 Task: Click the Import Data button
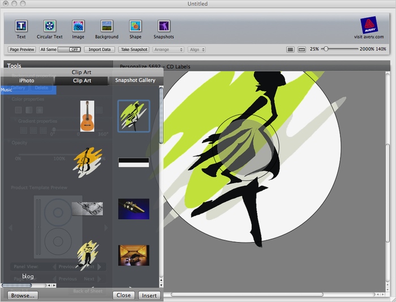pyautogui.click(x=100, y=50)
